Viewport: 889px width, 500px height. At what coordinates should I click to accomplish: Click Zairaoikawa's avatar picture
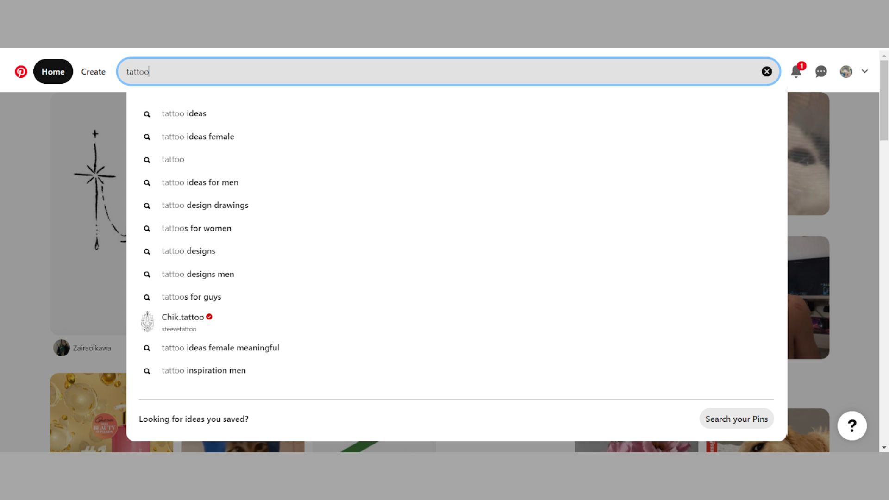61,348
